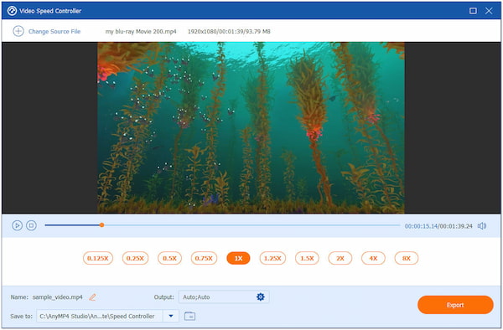Click the orange playback position handle
This screenshot has width=503, height=330.
[x=101, y=225]
